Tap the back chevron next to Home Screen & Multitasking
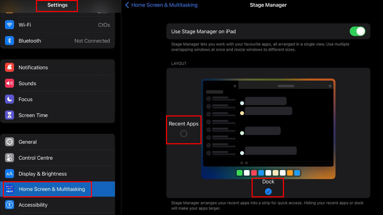 tap(127, 5)
